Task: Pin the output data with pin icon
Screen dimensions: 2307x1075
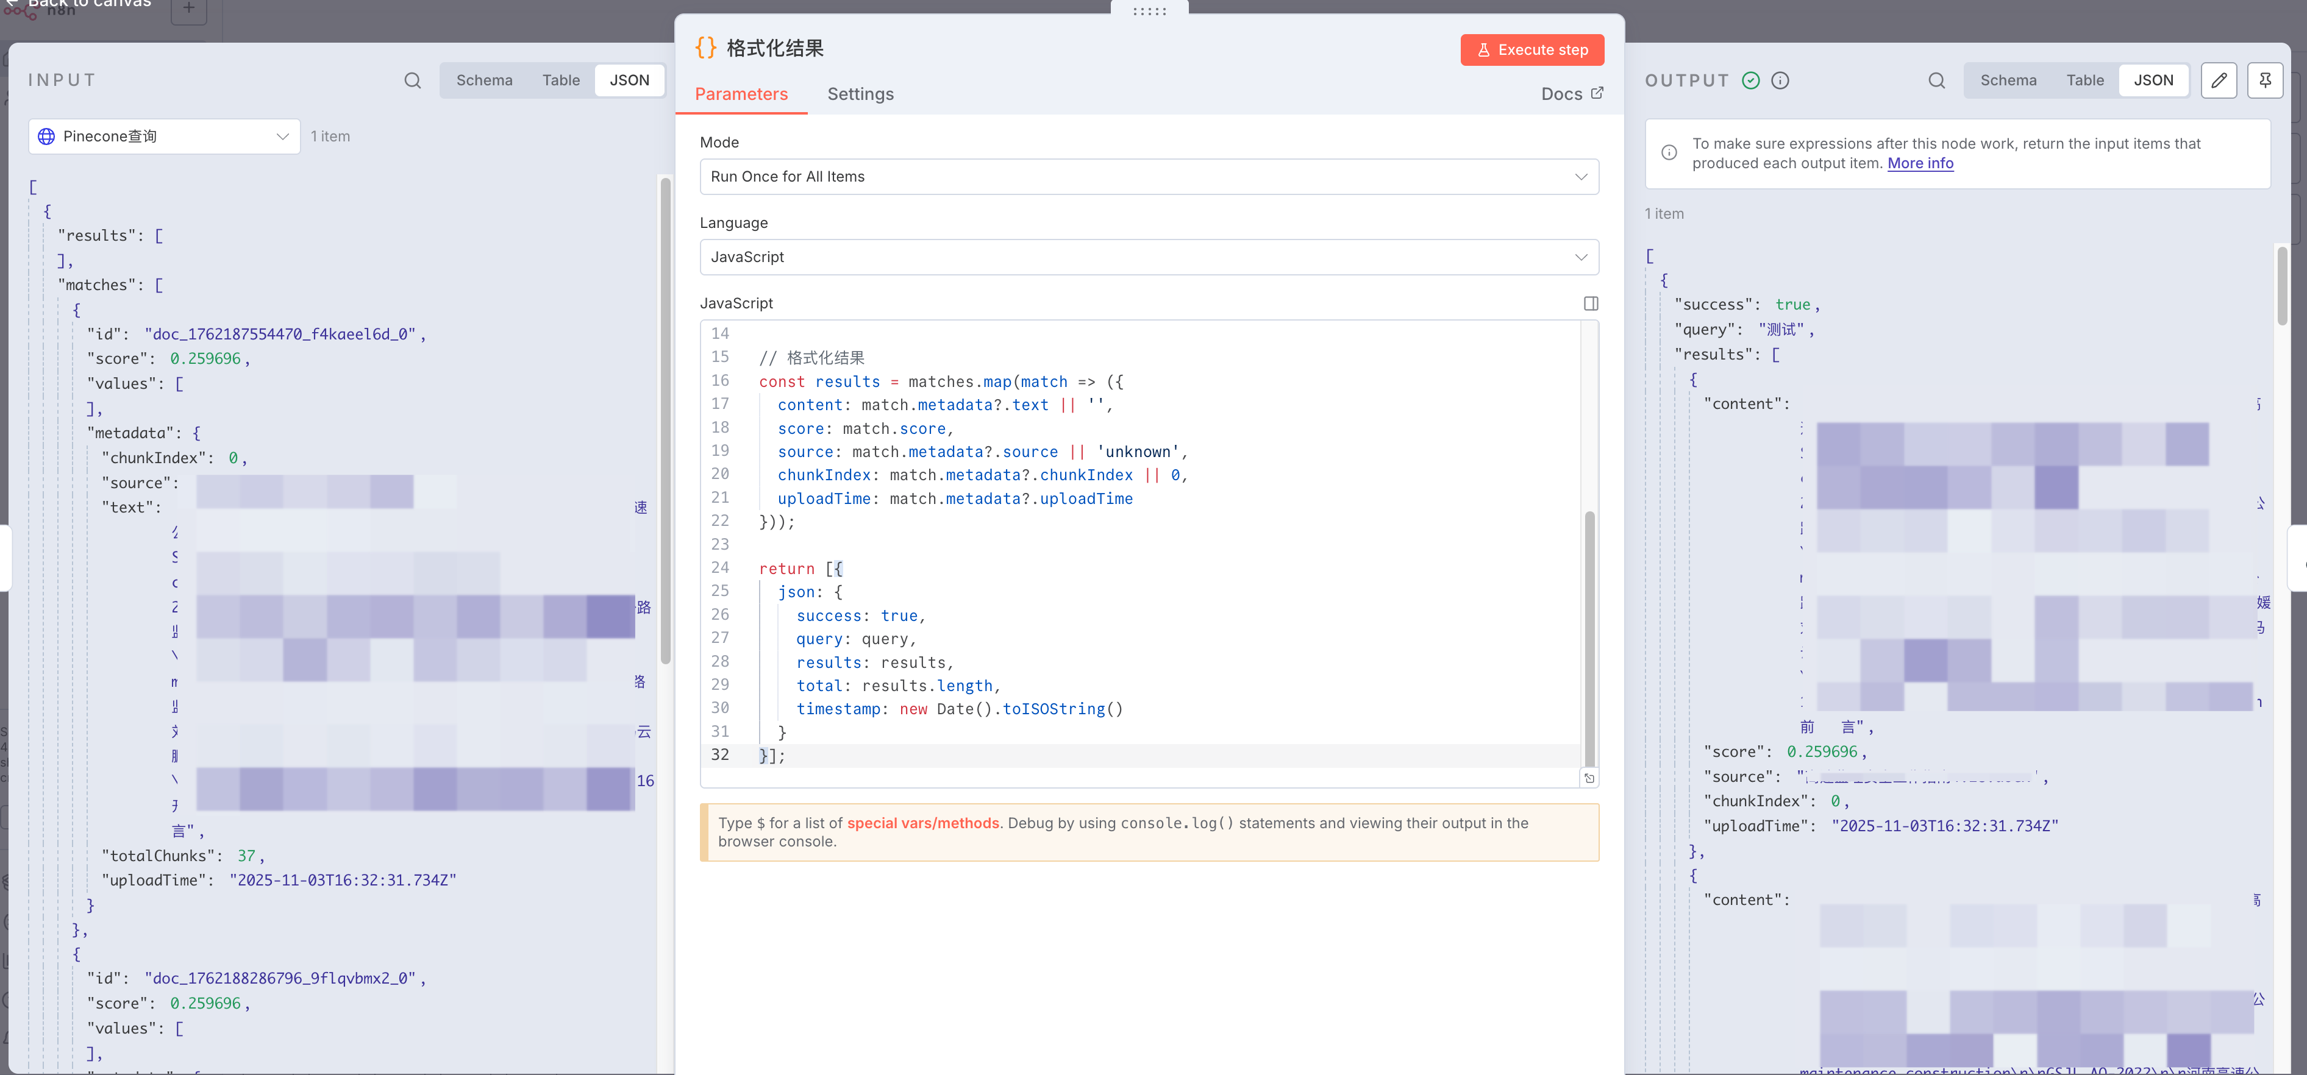Action: 2265,80
